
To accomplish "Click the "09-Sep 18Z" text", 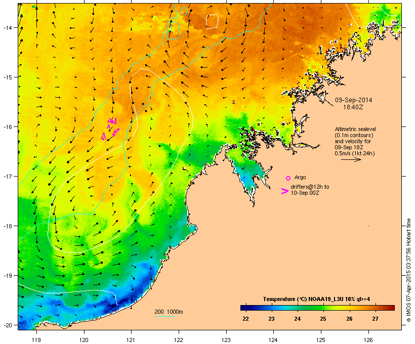I will click(349, 147).
